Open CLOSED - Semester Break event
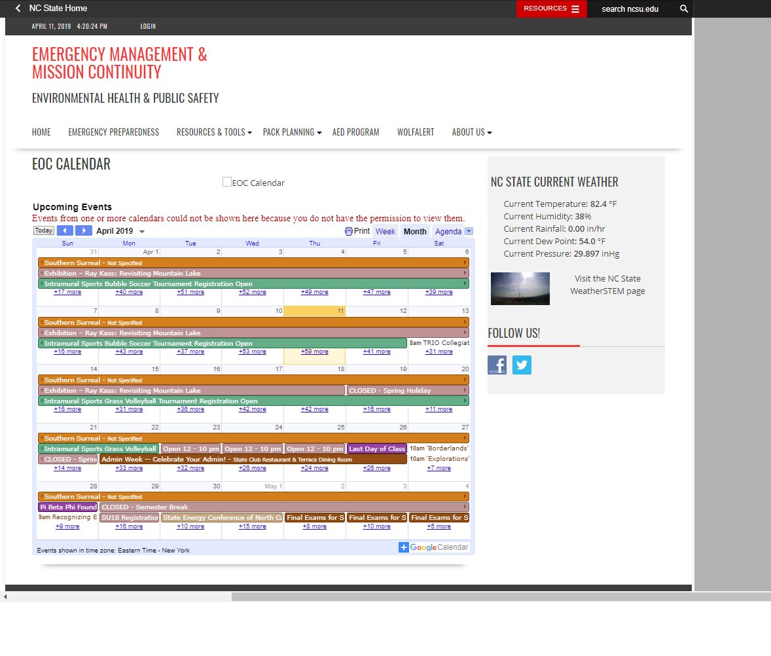The image size is (771, 656). click(x=284, y=507)
